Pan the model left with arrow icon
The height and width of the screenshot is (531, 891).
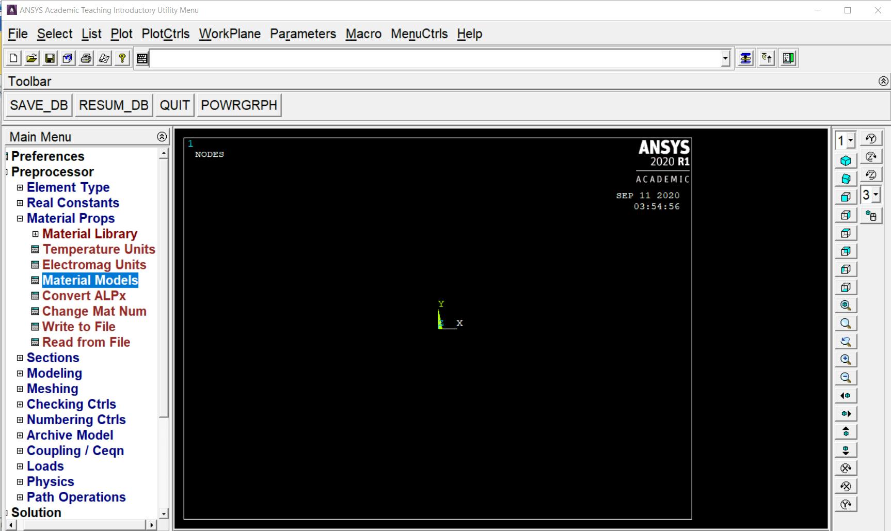tap(846, 396)
